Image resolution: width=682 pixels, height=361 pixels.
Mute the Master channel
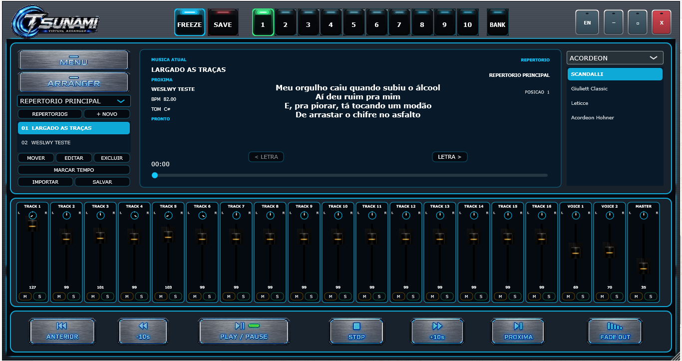(x=636, y=296)
